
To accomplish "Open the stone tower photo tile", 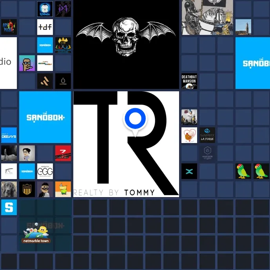I will pos(243,27).
